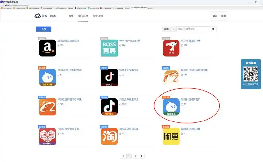The height and width of the screenshot is (162, 263).
Task: Click the browser back arrow
Action: coord(2,5)
